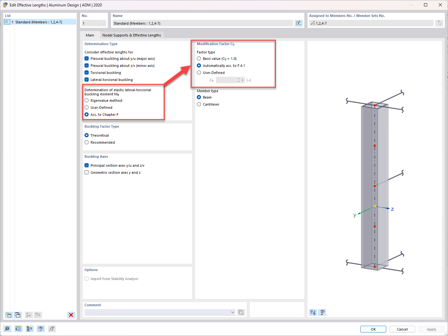Click the copy selected item icon
This screenshot has height=336, width=448.
click(x=18, y=315)
